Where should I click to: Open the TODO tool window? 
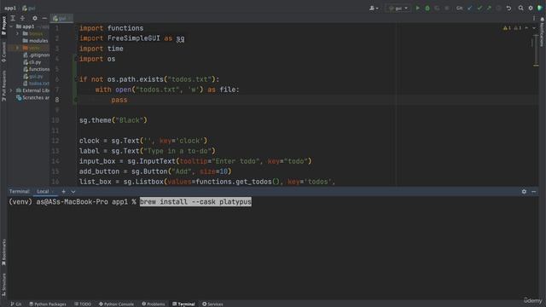pos(83,304)
